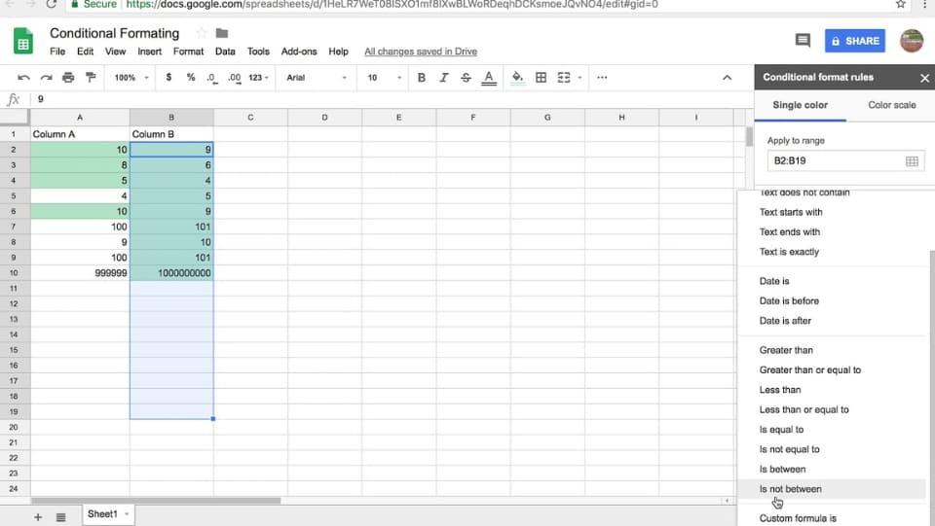
Task: Click the select data range grid icon
Action: pyautogui.click(x=912, y=160)
